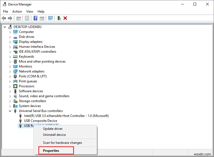Click the blue Help question-mark icon
The image size is (214, 157).
[x=36, y=18]
